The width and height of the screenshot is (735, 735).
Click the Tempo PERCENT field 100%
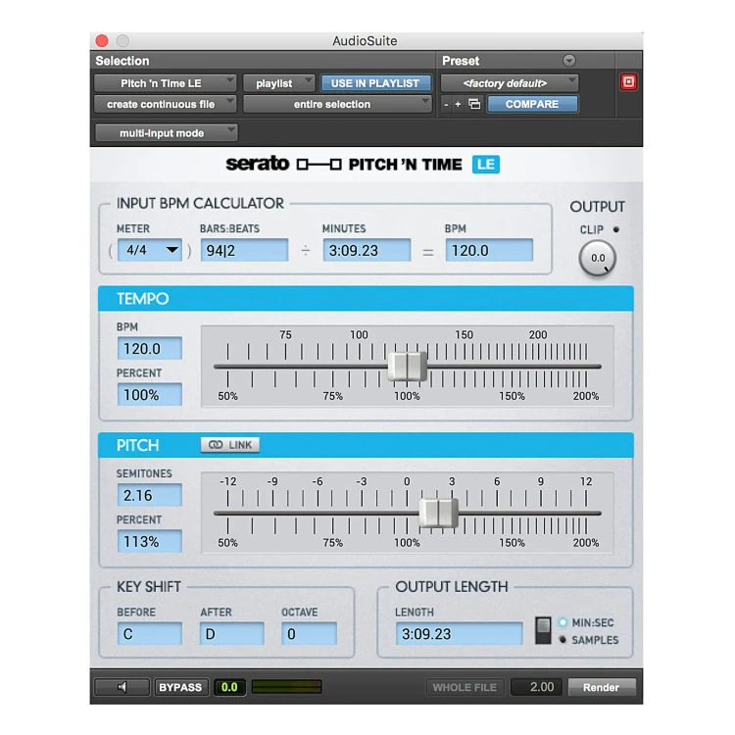point(150,394)
